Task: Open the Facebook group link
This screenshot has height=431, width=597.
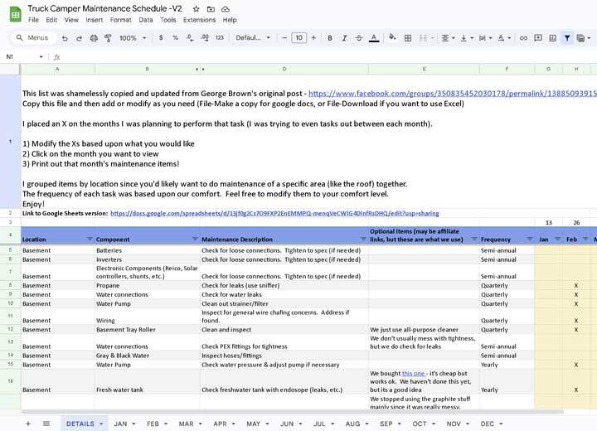Action: pos(453,94)
